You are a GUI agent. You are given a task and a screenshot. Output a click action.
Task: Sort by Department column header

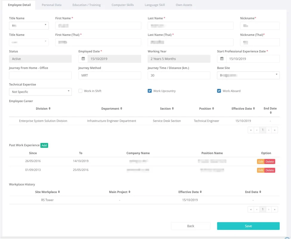112,109
